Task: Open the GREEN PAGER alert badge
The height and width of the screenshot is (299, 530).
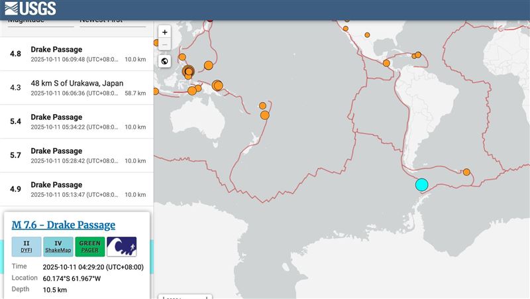Action: pyautogui.click(x=90, y=247)
